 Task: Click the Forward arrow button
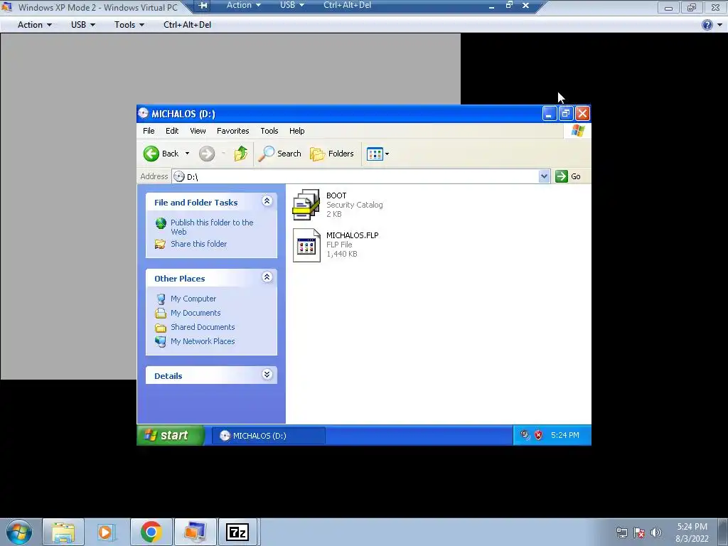(207, 154)
